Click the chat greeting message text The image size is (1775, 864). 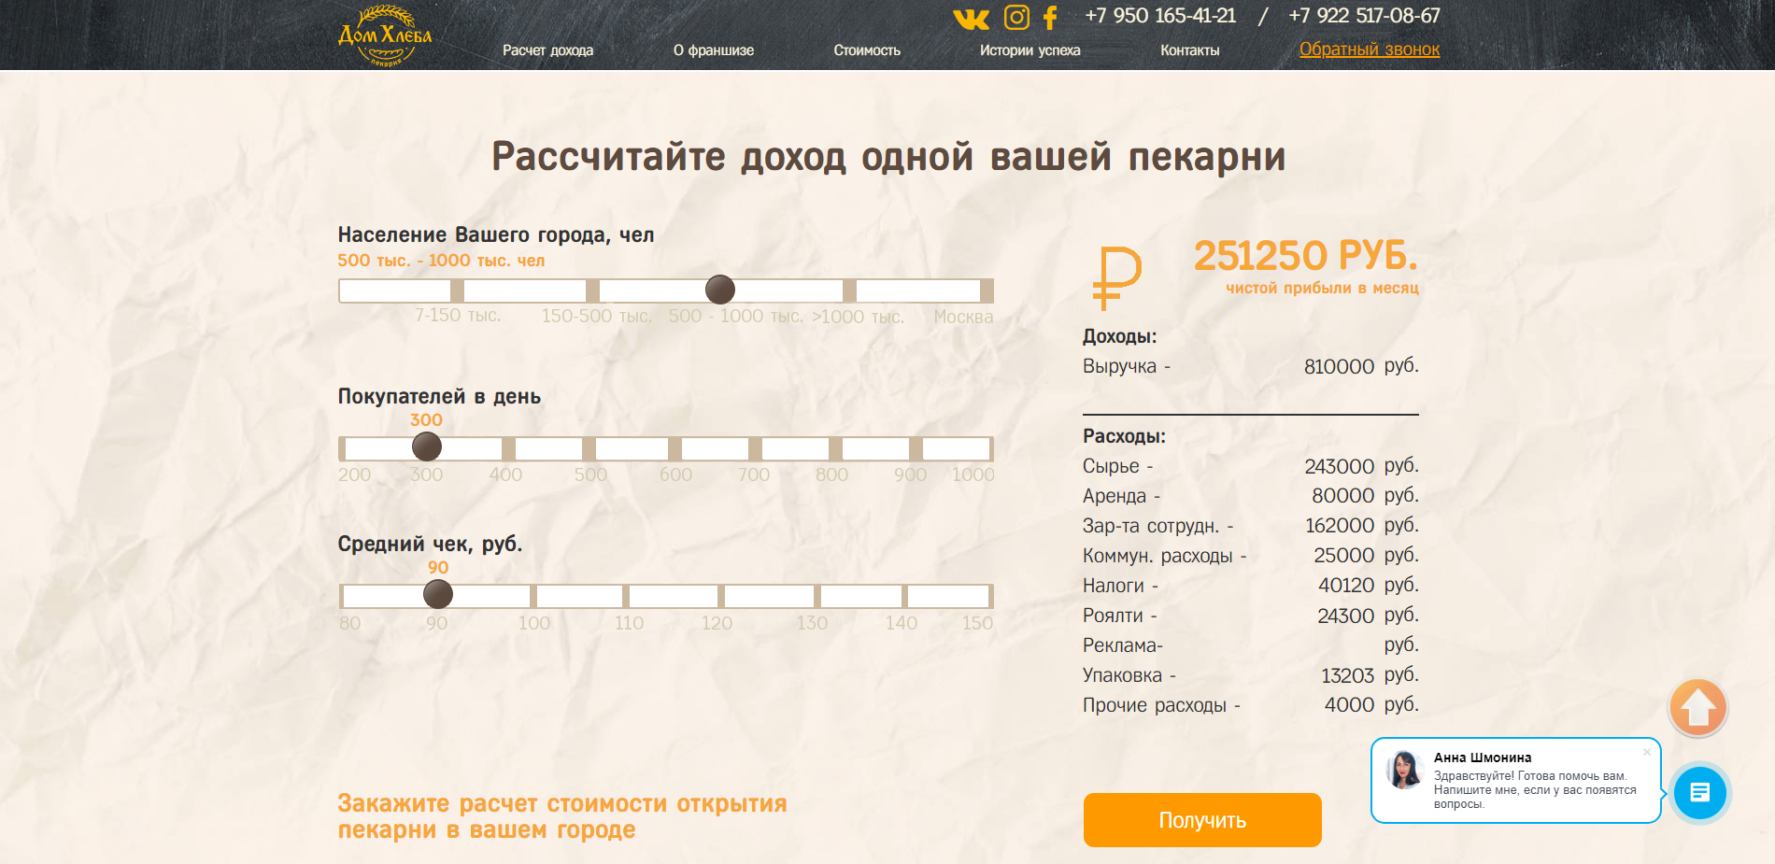[1535, 790]
